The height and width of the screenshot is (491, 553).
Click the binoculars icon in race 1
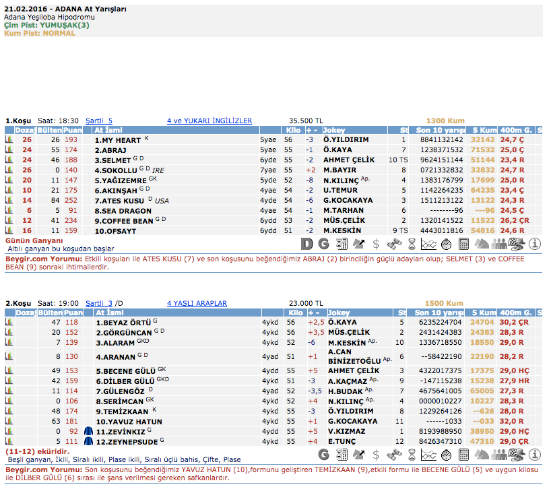click(x=393, y=244)
